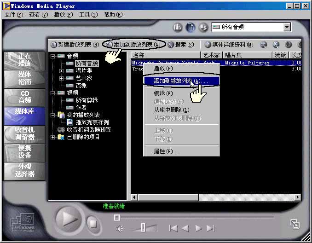This screenshot has height=243, width=312.
Task: Click the rewind button
Action: (x=185, y=228)
